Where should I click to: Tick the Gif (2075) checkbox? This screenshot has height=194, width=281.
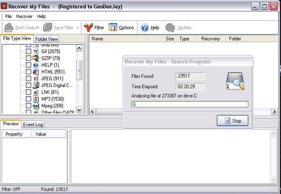(28, 51)
